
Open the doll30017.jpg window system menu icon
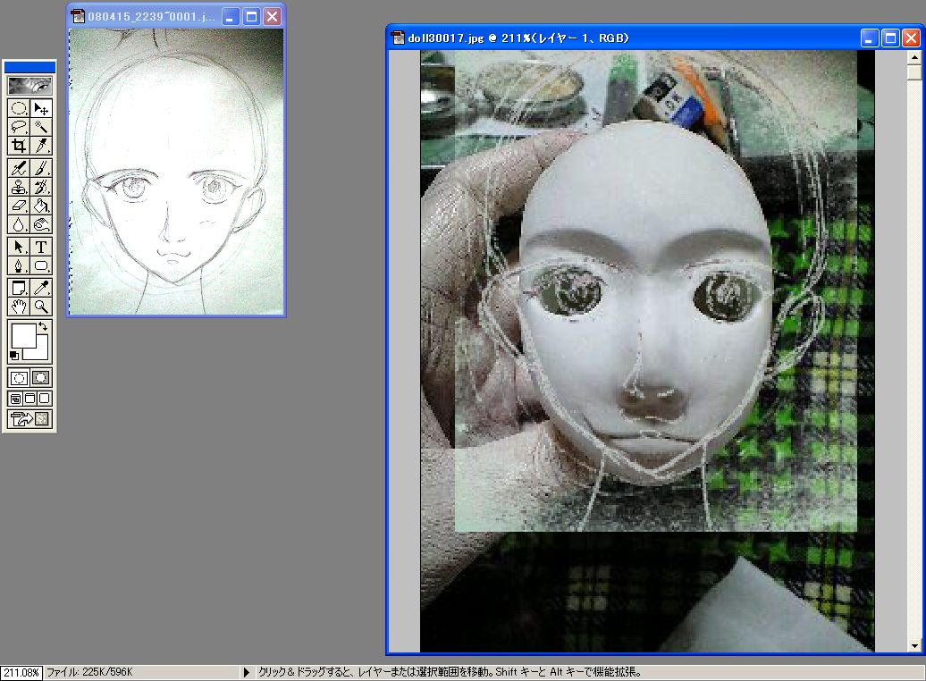click(x=399, y=38)
